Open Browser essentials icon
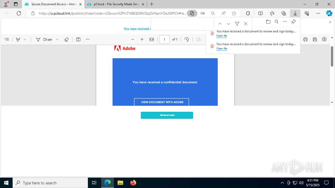Screen dimensions: 335x188 click(307, 13)
